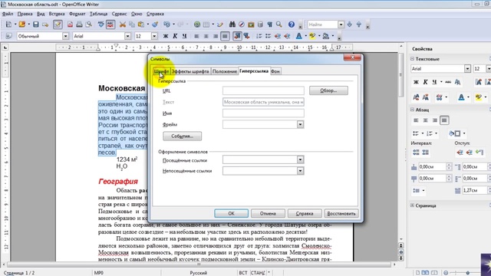Open Page Preview with magnifier page icon
The height and width of the screenshot is (276, 491).
[x=89, y=25]
